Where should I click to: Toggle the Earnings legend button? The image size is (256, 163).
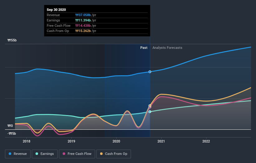click(45, 154)
